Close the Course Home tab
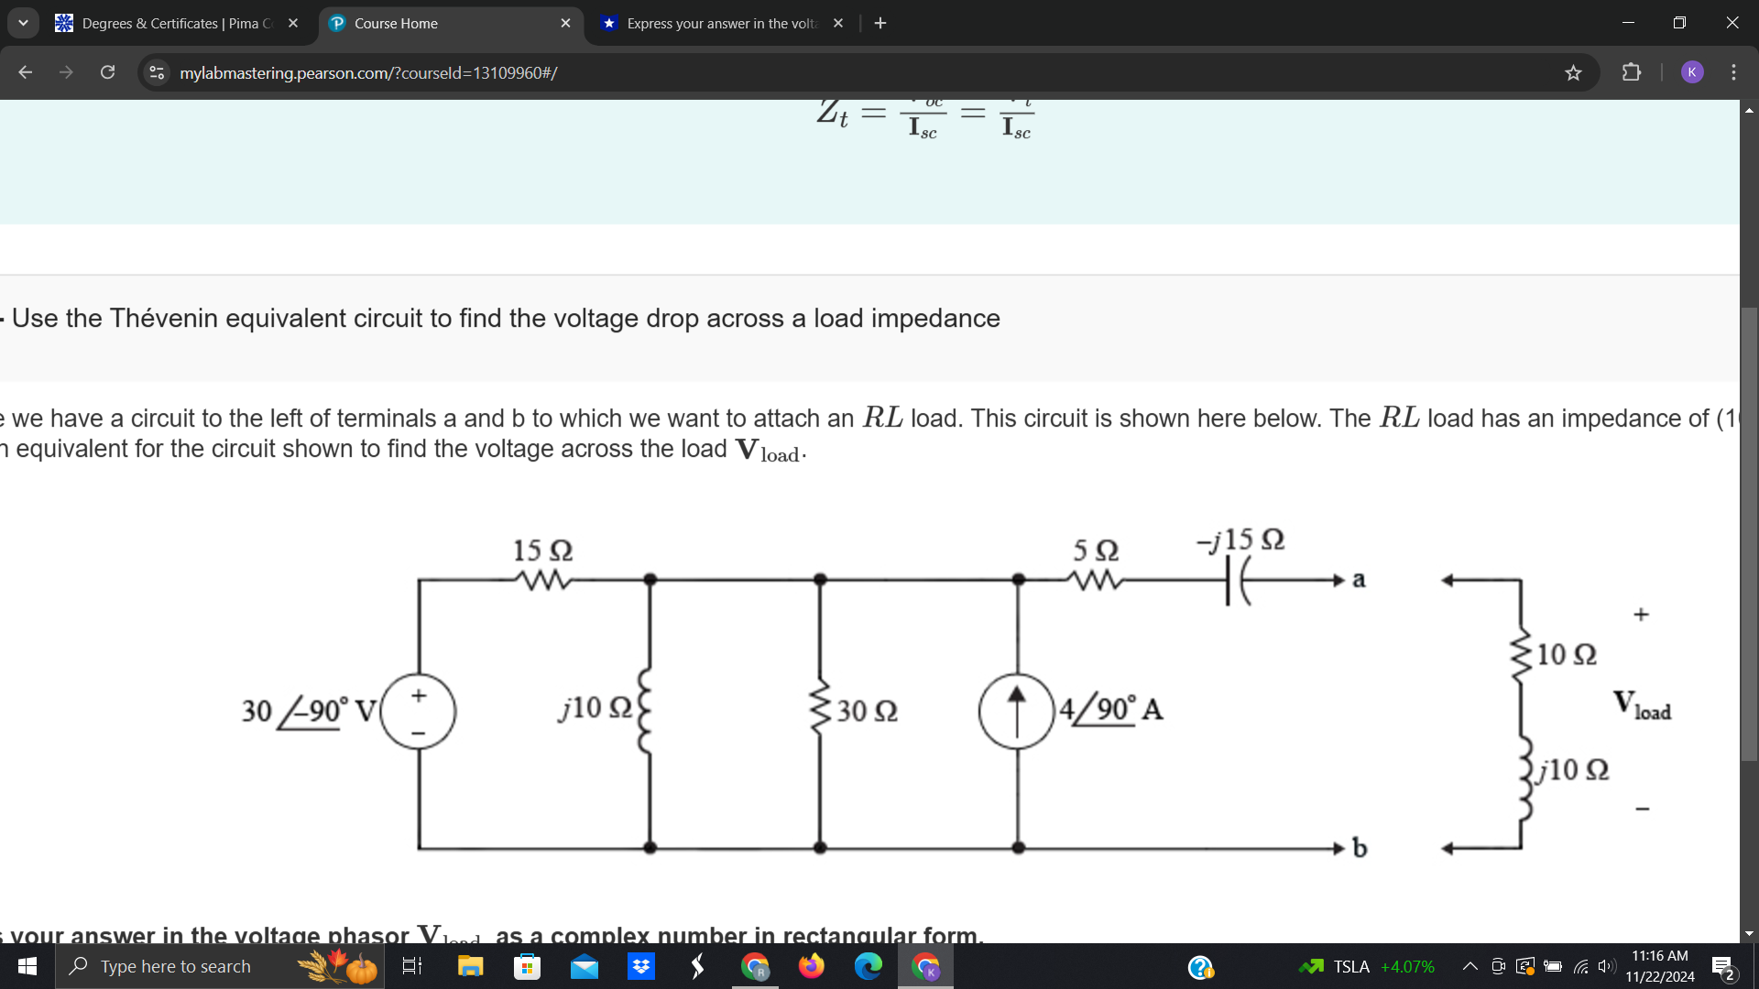 click(x=565, y=24)
